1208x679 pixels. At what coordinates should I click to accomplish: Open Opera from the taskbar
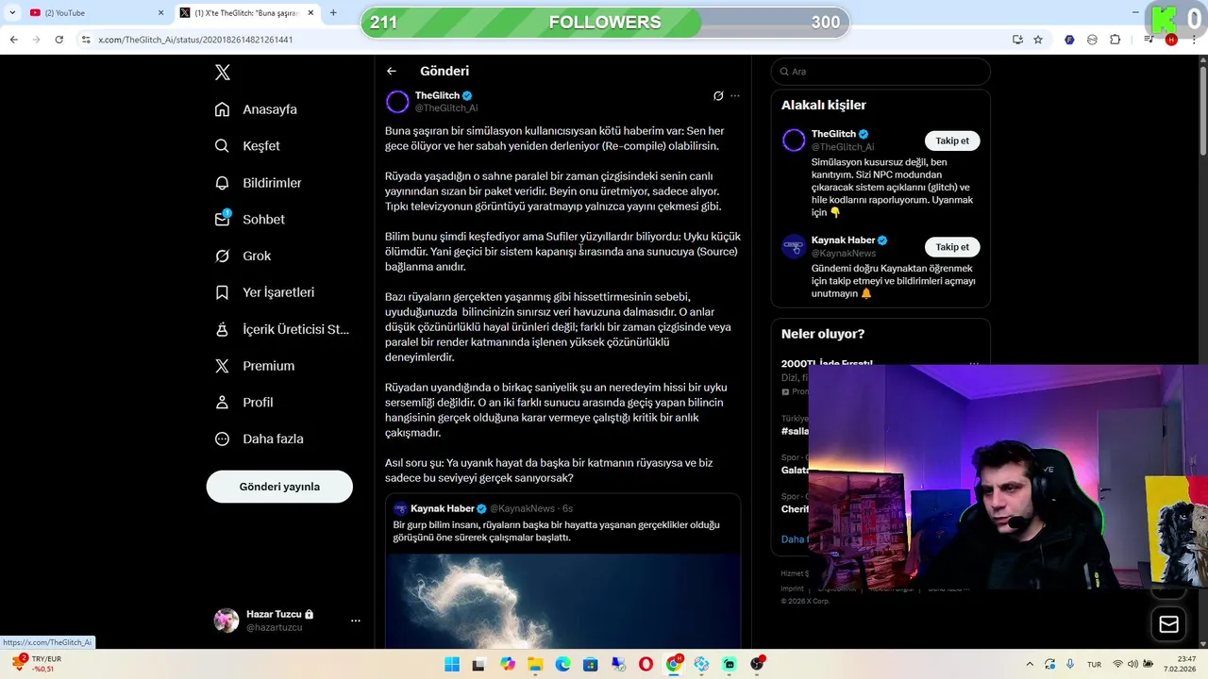(646, 664)
